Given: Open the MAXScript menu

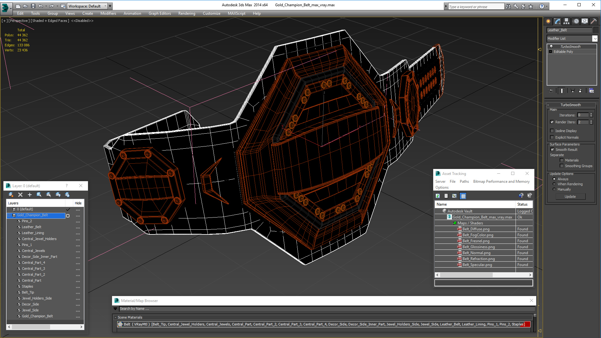Looking at the screenshot, I should tap(236, 13).
